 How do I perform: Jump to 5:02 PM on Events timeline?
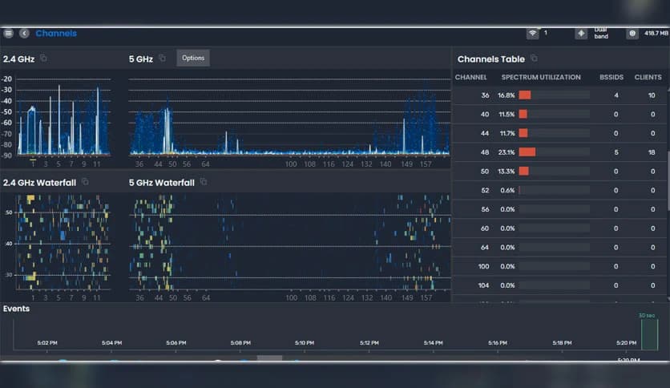click(47, 342)
